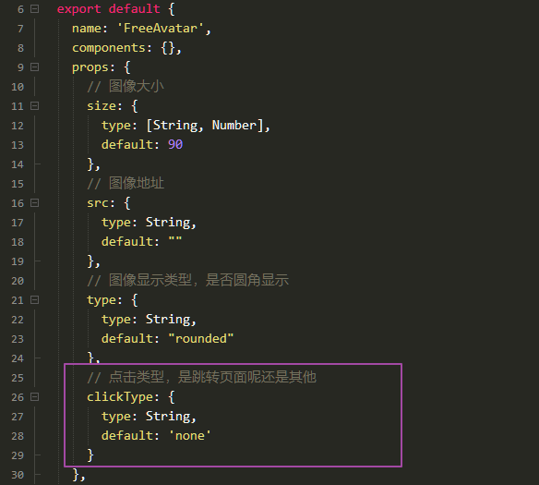Click the 'src' property name
539x485 pixels.
[x=98, y=203]
